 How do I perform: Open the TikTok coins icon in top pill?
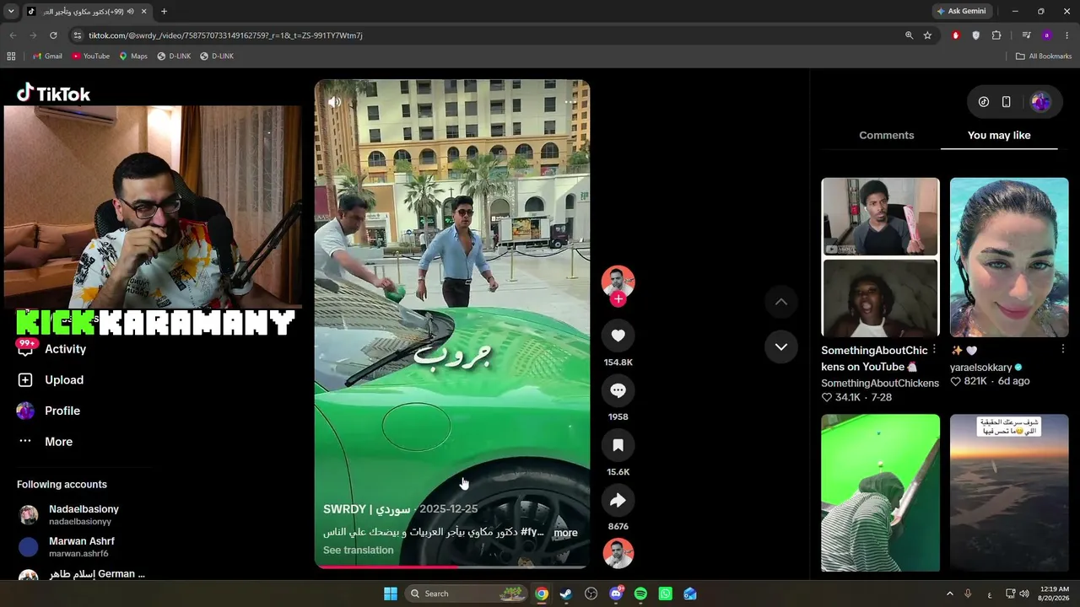click(x=984, y=102)
